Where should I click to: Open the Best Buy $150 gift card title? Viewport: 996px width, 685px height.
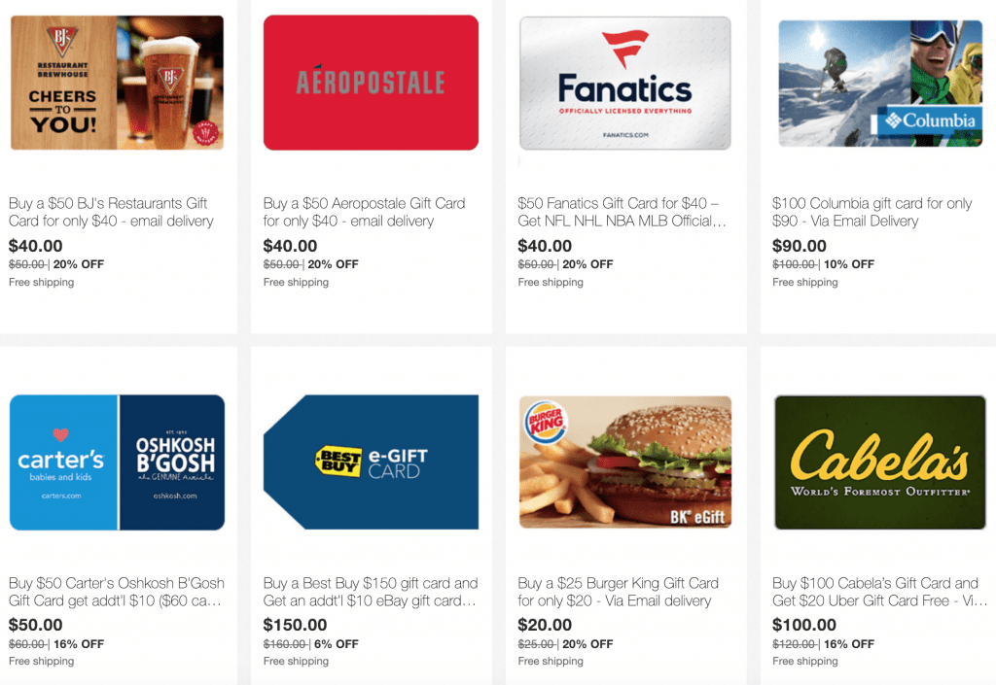(x=371, y=592)
